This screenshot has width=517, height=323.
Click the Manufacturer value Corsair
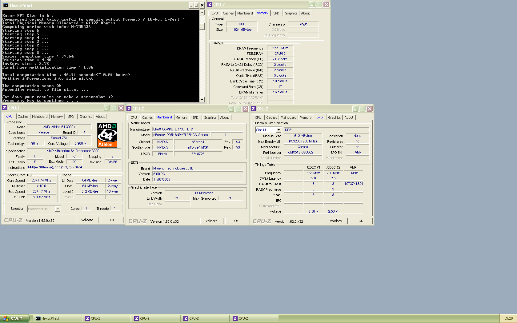click(303, 147)
